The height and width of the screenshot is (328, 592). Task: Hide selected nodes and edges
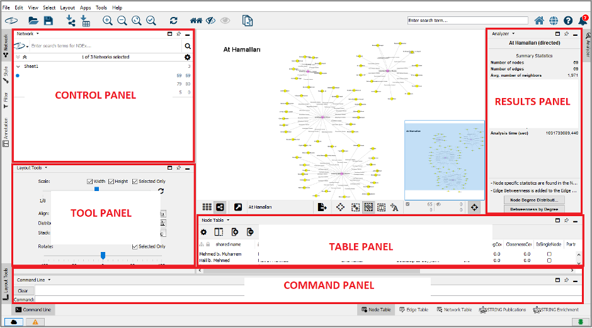[x=210, y=21]
